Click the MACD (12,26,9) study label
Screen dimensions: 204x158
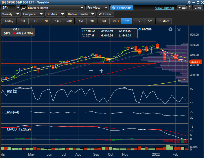tap(19, 129)
